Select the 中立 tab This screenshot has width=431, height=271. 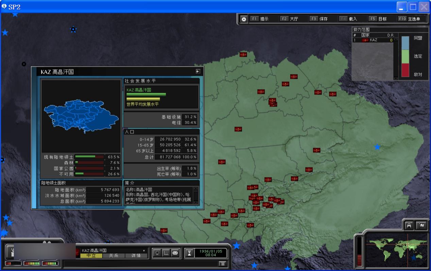pos(91,256)
